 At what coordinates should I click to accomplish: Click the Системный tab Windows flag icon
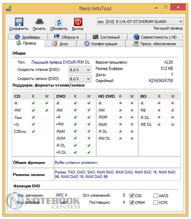coord(95,37)
